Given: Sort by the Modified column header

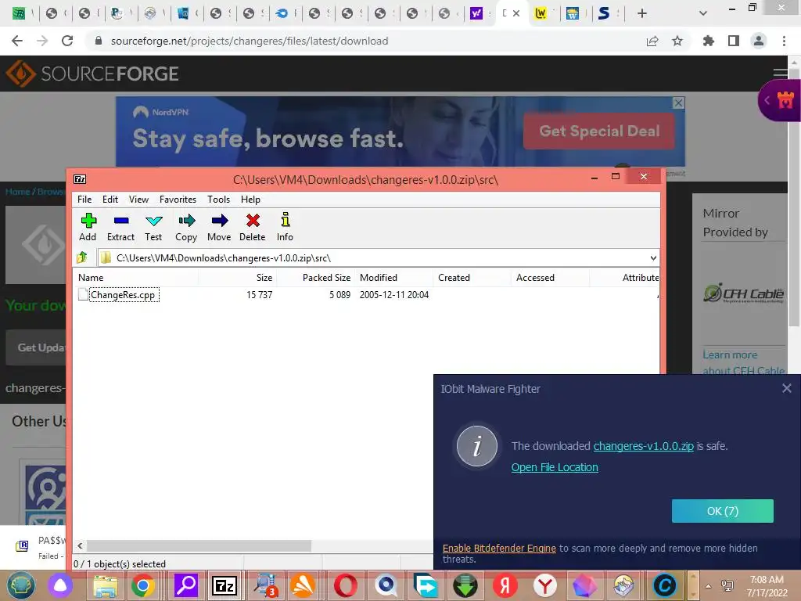Looking at the screenshot, I should click(x=393, y=278).
